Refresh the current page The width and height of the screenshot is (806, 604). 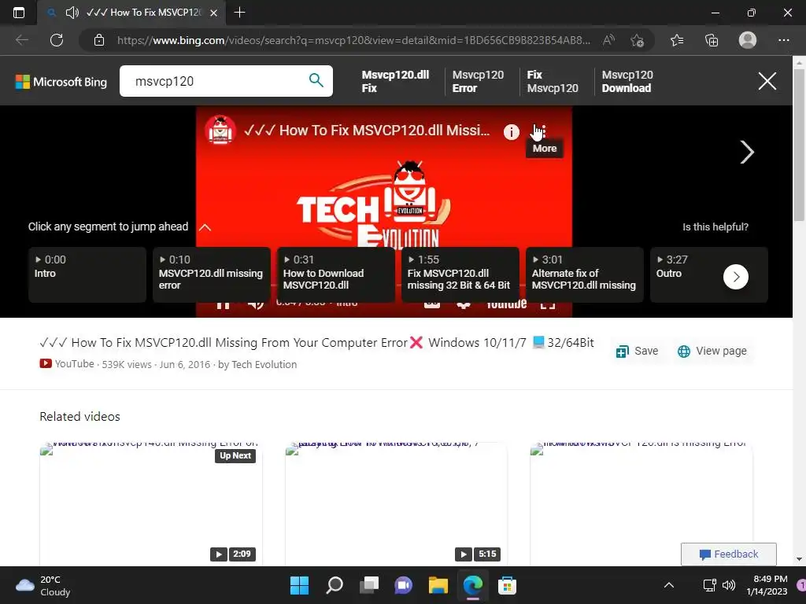pos(57,40)
